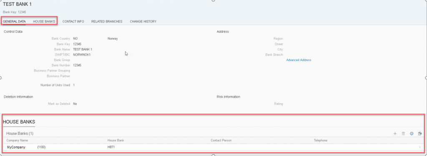
Task: Click the Contact Person column header
Action: [x=221, y=141]
